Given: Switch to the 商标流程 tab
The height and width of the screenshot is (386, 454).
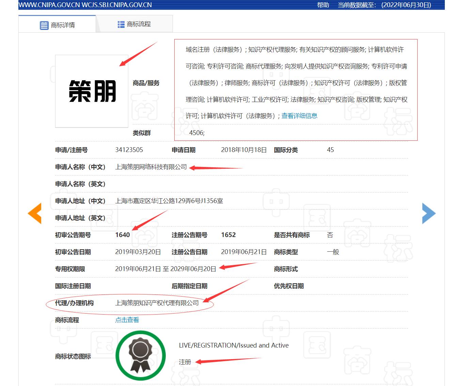Looking at the screenshot, I should coord(139,24).
